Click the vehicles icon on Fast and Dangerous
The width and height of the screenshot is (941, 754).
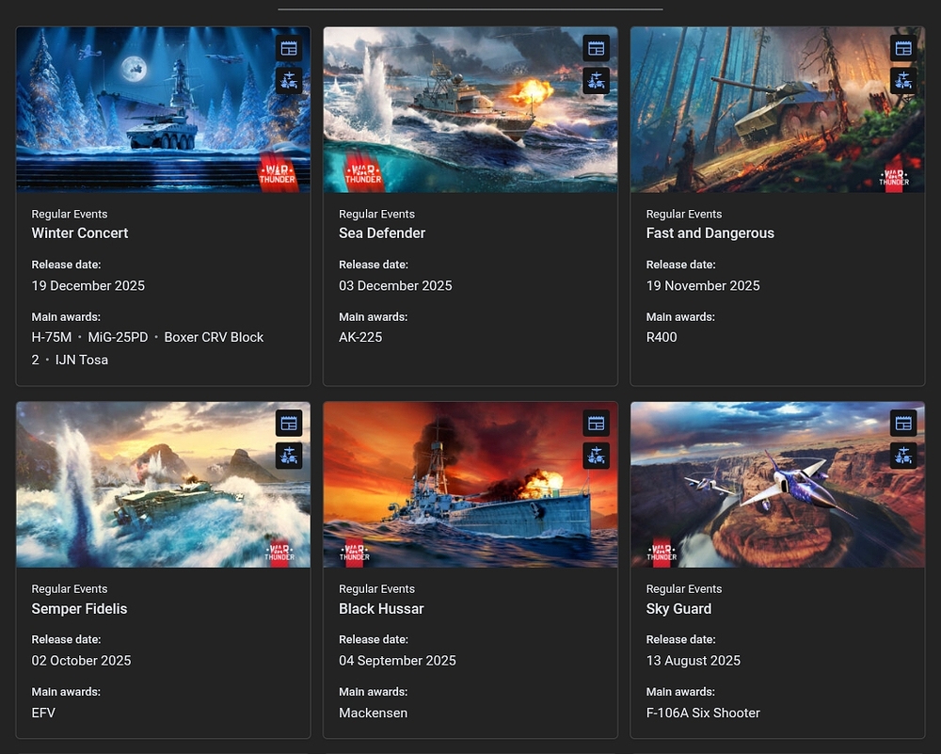[903, 80]
